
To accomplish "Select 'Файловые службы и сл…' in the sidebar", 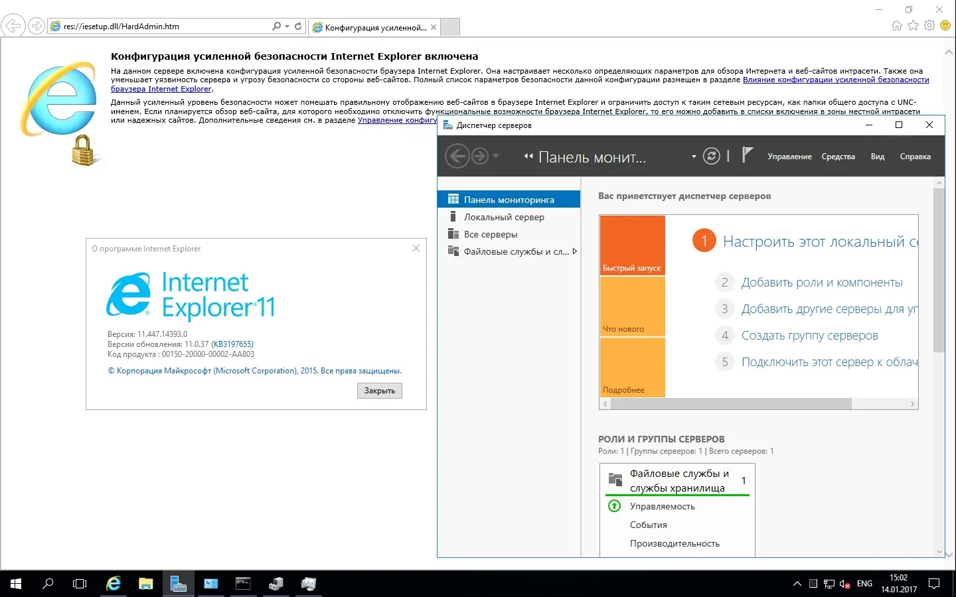I will pyautogui.click(x=509, y=251).
